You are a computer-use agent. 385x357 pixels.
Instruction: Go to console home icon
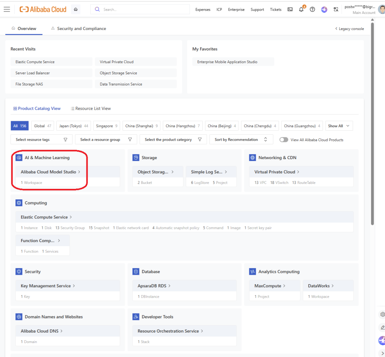coord(76,9)
